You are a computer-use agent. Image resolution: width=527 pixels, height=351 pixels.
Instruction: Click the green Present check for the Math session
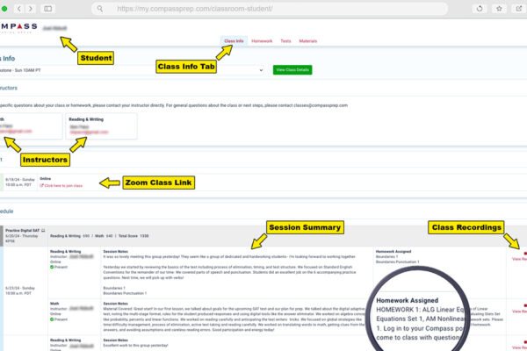[52, 319]
